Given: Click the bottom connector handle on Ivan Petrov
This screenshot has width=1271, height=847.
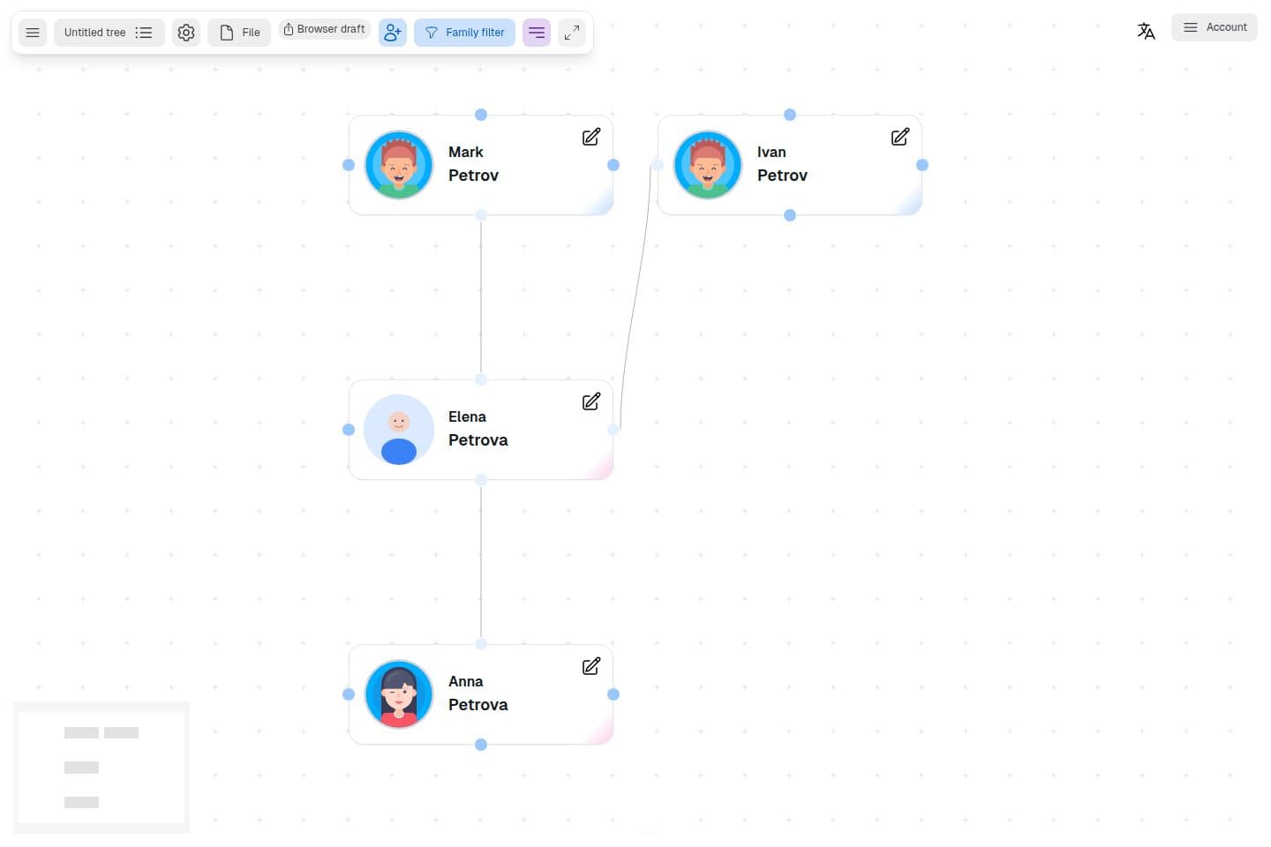Looking at the screenshot, I should coord(790,215).
